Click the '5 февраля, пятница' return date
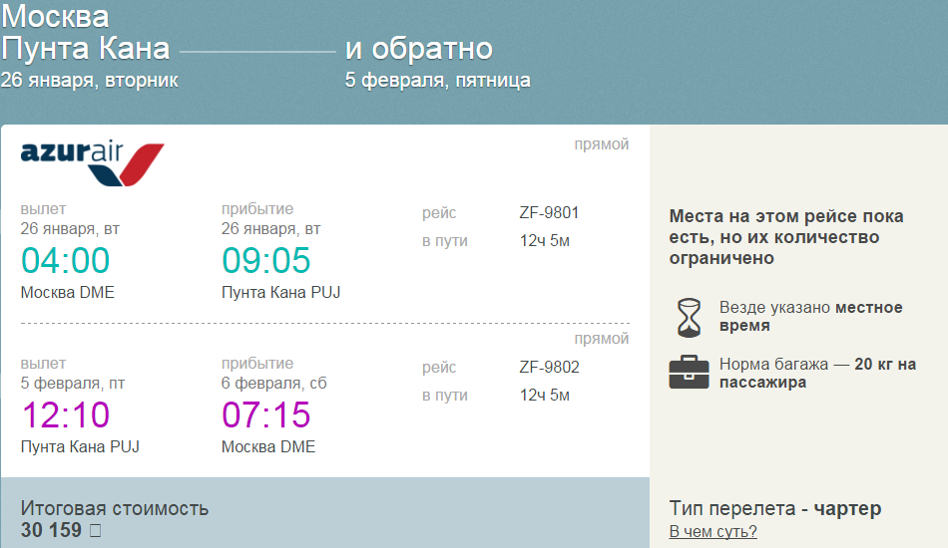Screen dimensions: 948x548 437,81
